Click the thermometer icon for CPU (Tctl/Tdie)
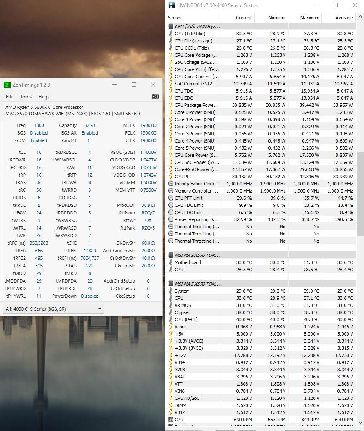The height and width of the screenshot is (431, 364). [x=170, y=34]
